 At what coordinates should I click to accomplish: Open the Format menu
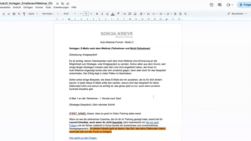tap(39, 7)
